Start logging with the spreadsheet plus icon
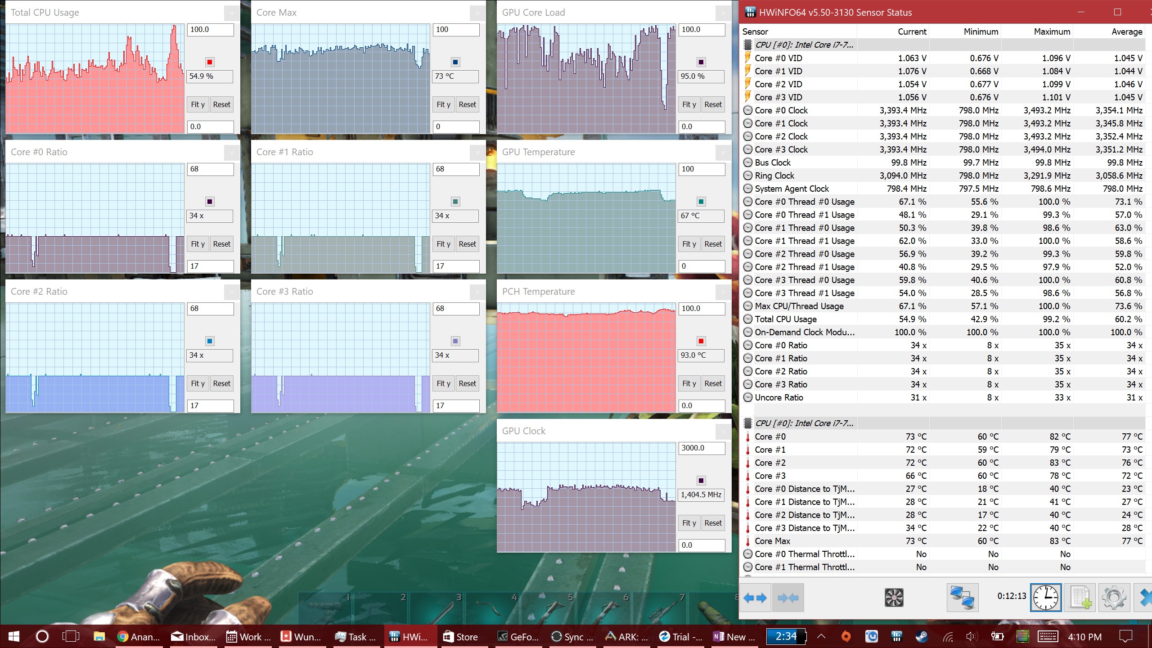This screenshot has height=648, width=1152. pos(1080,598)
